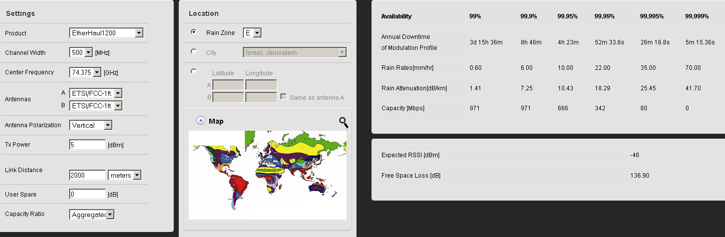Click the Location panel heading
The height and width of the screenshot is (237, 725).
204,13
